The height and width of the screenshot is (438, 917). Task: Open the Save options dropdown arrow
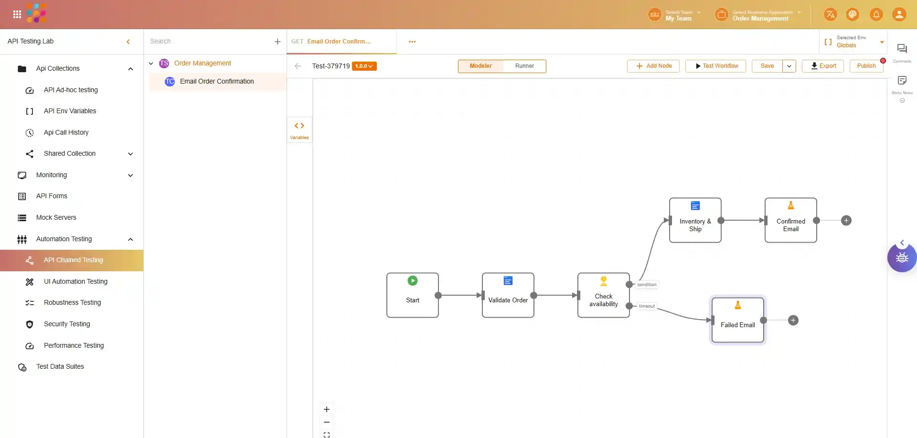click(789, 66)
